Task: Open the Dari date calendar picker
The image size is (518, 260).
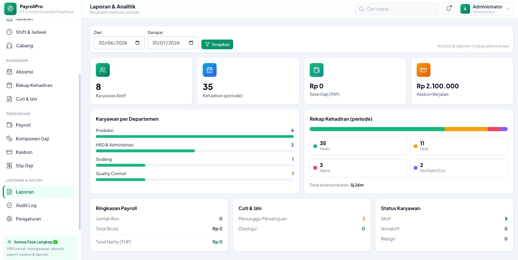Action: (137, 43)
